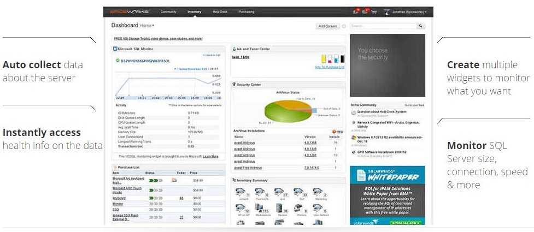This screenshot has height=232, width=534.
Task: Select the IO Bytes/sec activity row
Action: click(x=168, y=112)
